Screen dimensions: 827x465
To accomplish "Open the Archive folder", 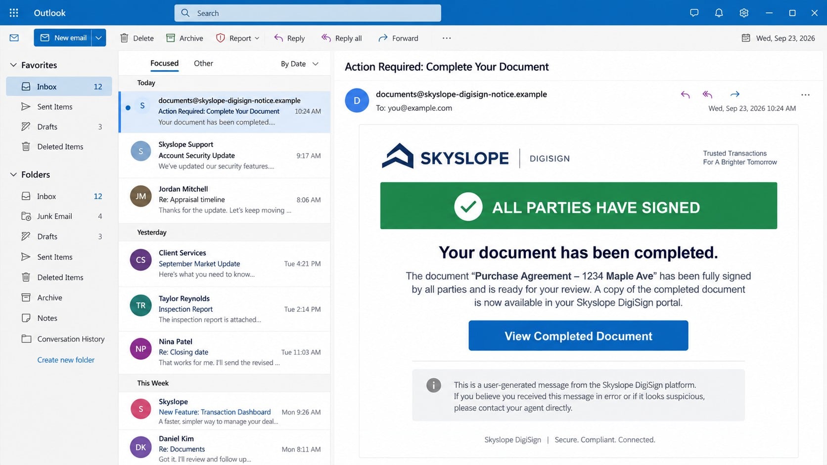I will tap(59, 297).
